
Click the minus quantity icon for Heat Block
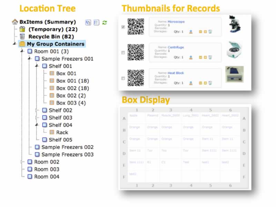201,83
